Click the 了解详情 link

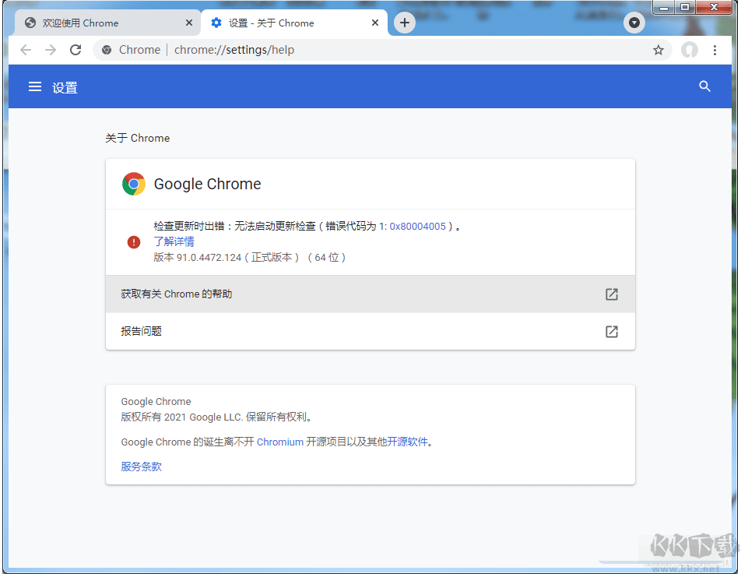(174, 241)
